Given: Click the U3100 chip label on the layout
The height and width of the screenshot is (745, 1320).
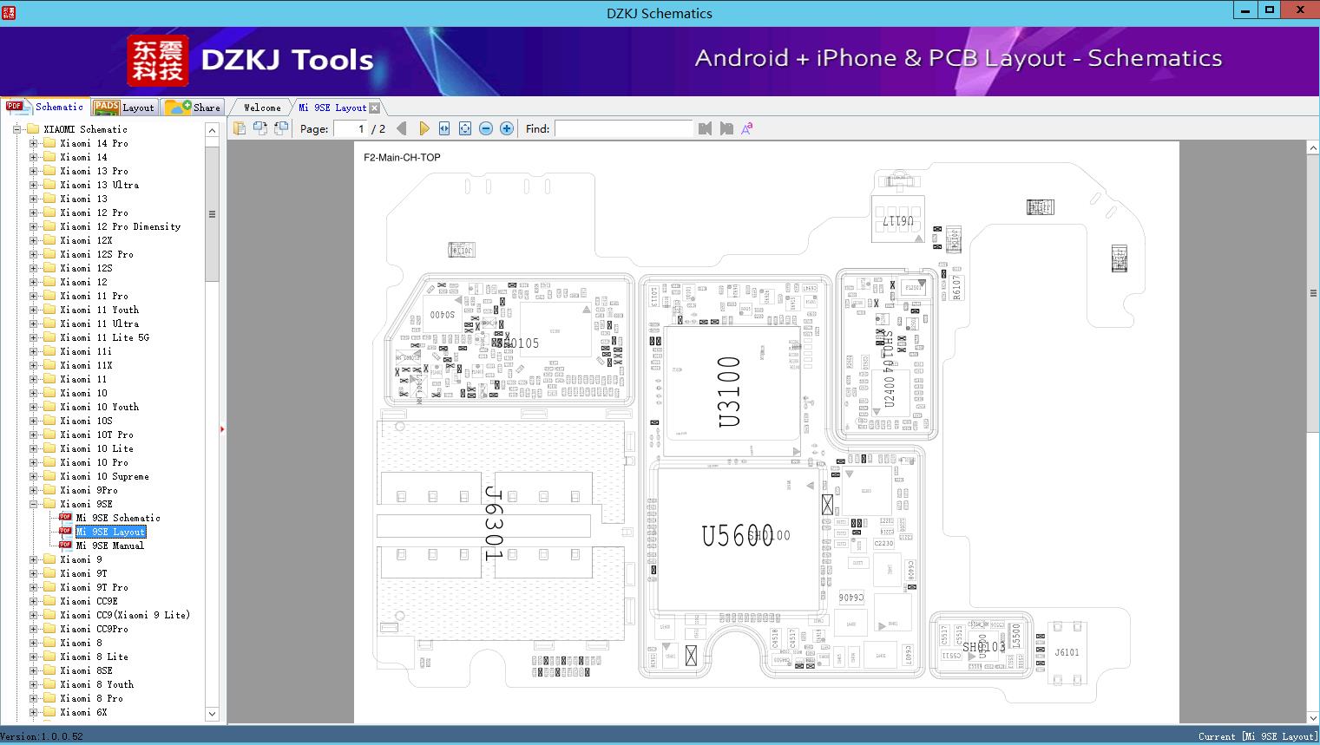Looking at the screenshot, I should (x=730, y=392).
